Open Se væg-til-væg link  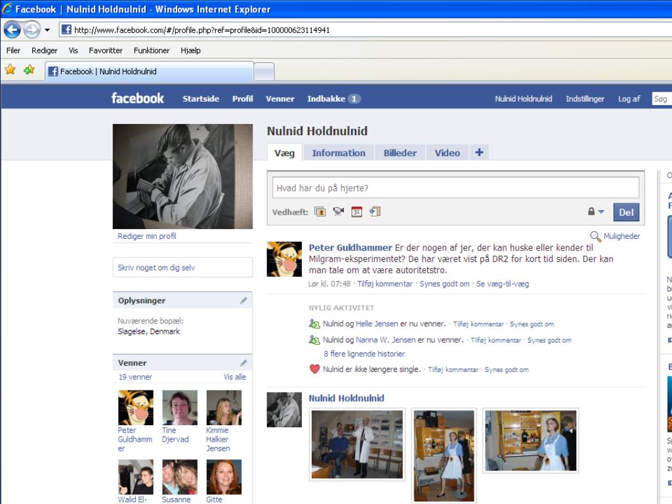click(x=503, y=283)
